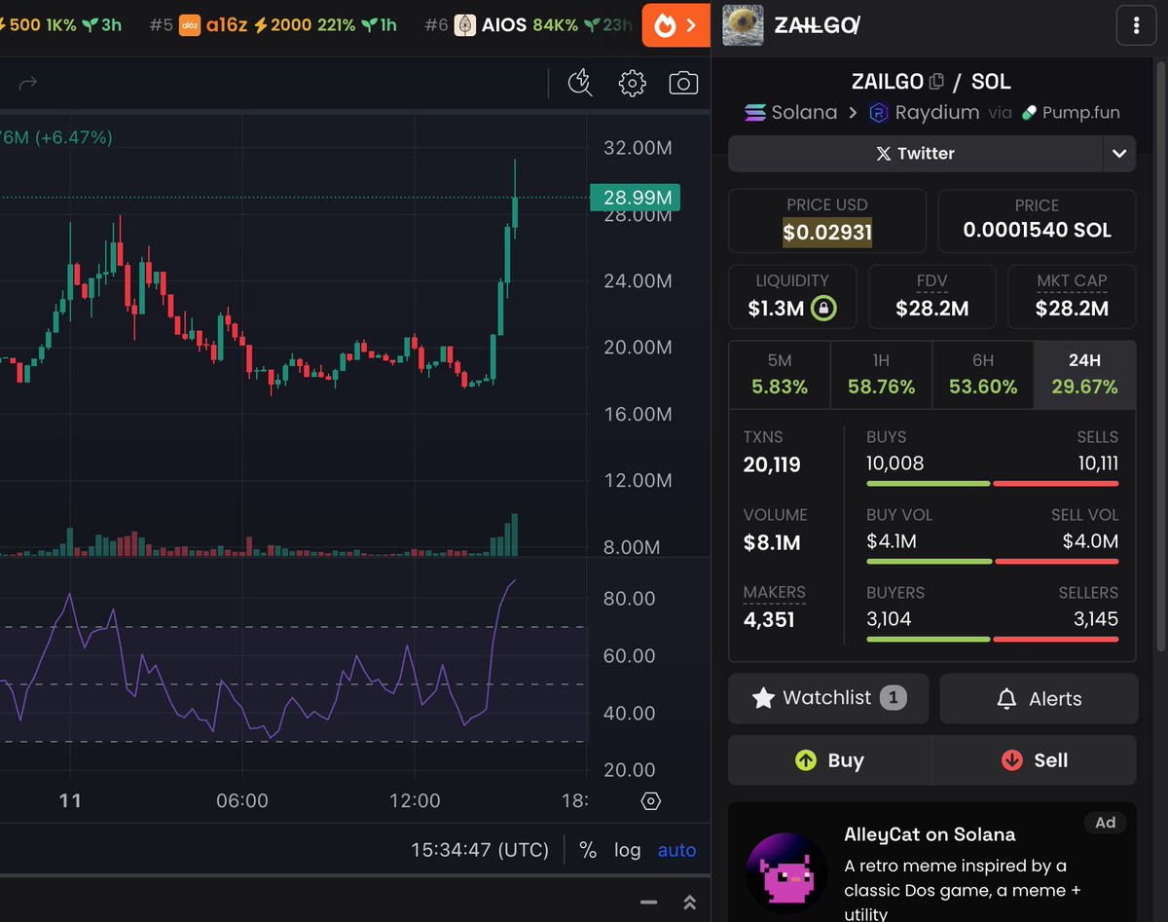Click the buyers versus sellers ratio bar
Screen dimensions: 1168x922
992,639
